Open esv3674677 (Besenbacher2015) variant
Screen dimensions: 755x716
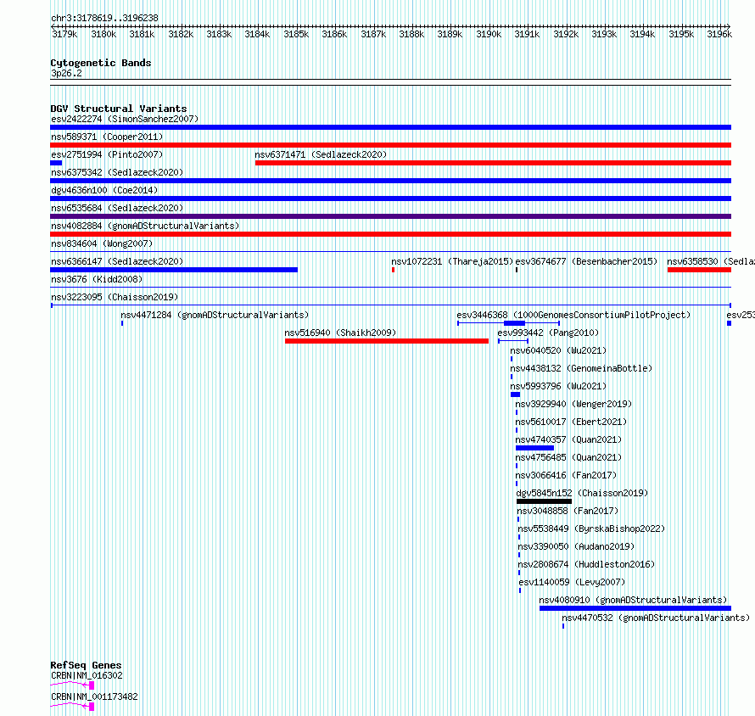click(586, 261)
